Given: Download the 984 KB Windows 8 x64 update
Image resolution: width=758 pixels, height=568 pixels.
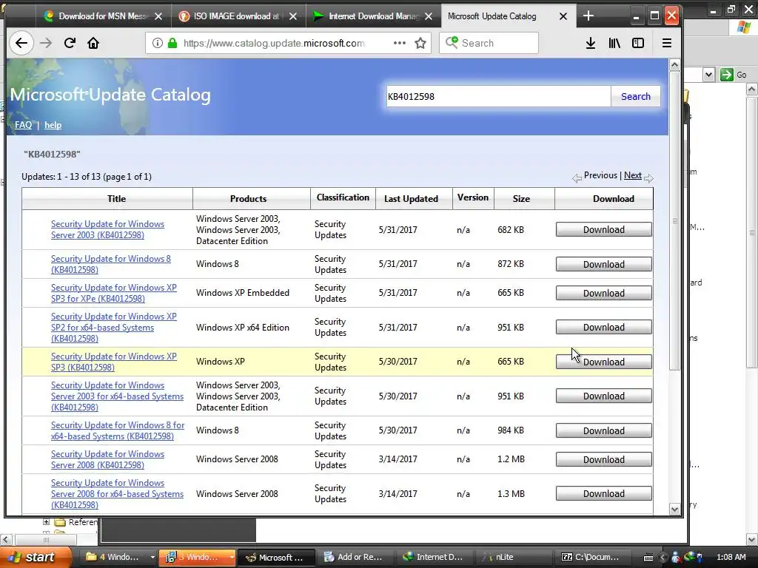Looking at the screenshot, I should pyautogui.click(x=604, y=430).
